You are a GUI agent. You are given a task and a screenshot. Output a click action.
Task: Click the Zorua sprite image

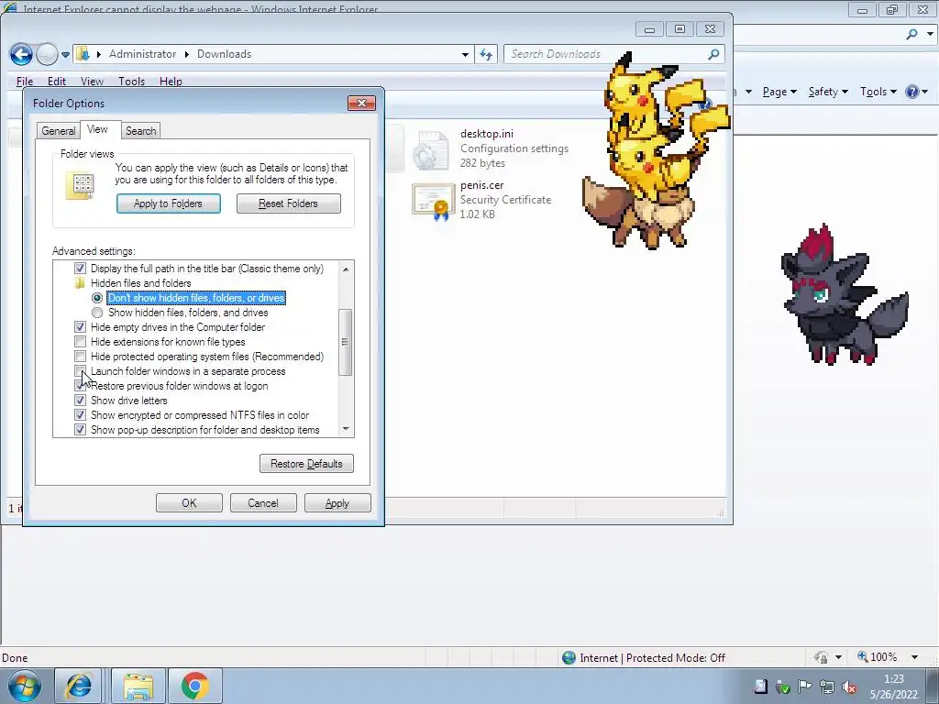[845, 294]
